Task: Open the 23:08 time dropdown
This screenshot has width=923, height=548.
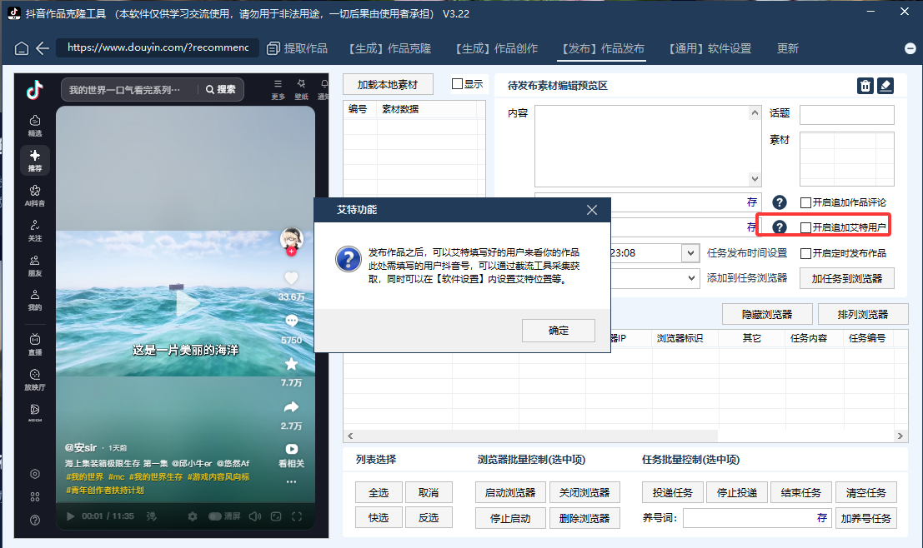Action: (690, 252)
